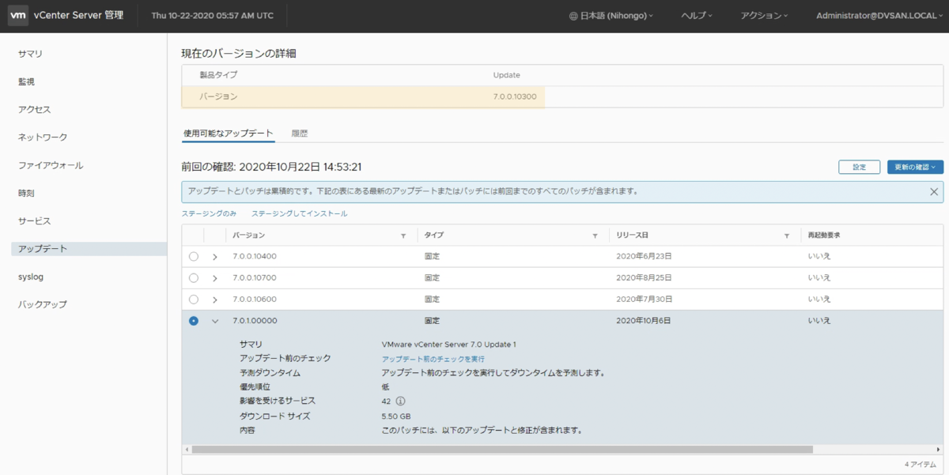Expand details of row 7.0.0.10600
Viewport: 949px width, 475px height.
(x=215, y=300)
